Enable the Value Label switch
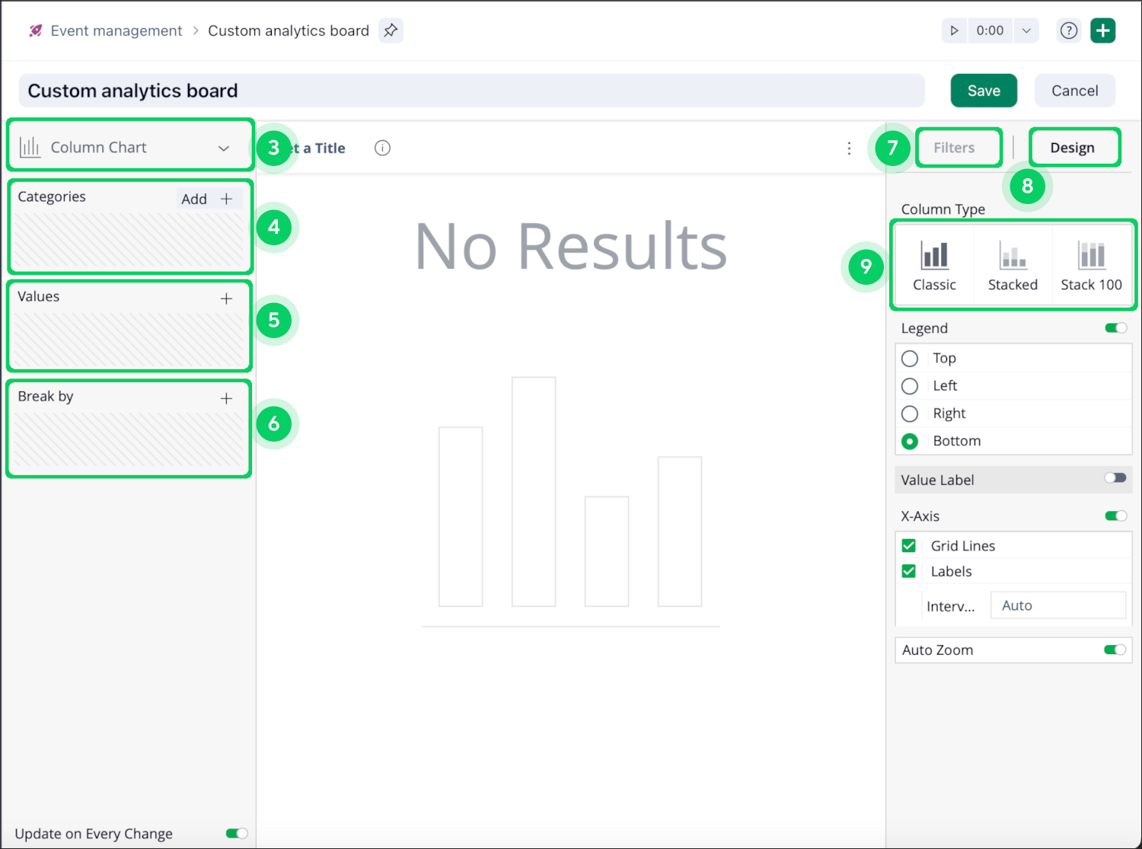Viewport: 1142px width, 849px height. click(1116, 478)
